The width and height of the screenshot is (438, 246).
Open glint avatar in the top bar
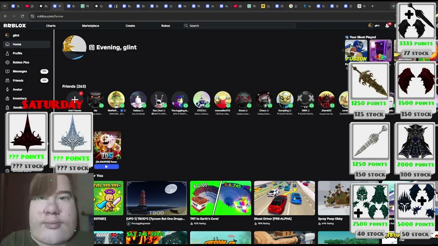coord(370,26)
